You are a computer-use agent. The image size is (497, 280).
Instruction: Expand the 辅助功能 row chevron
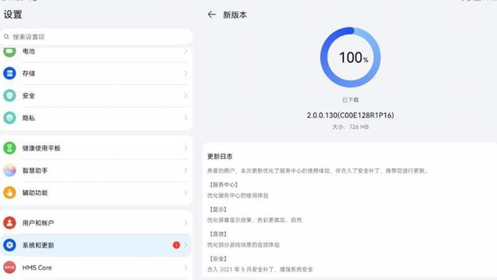pos(186,192)
